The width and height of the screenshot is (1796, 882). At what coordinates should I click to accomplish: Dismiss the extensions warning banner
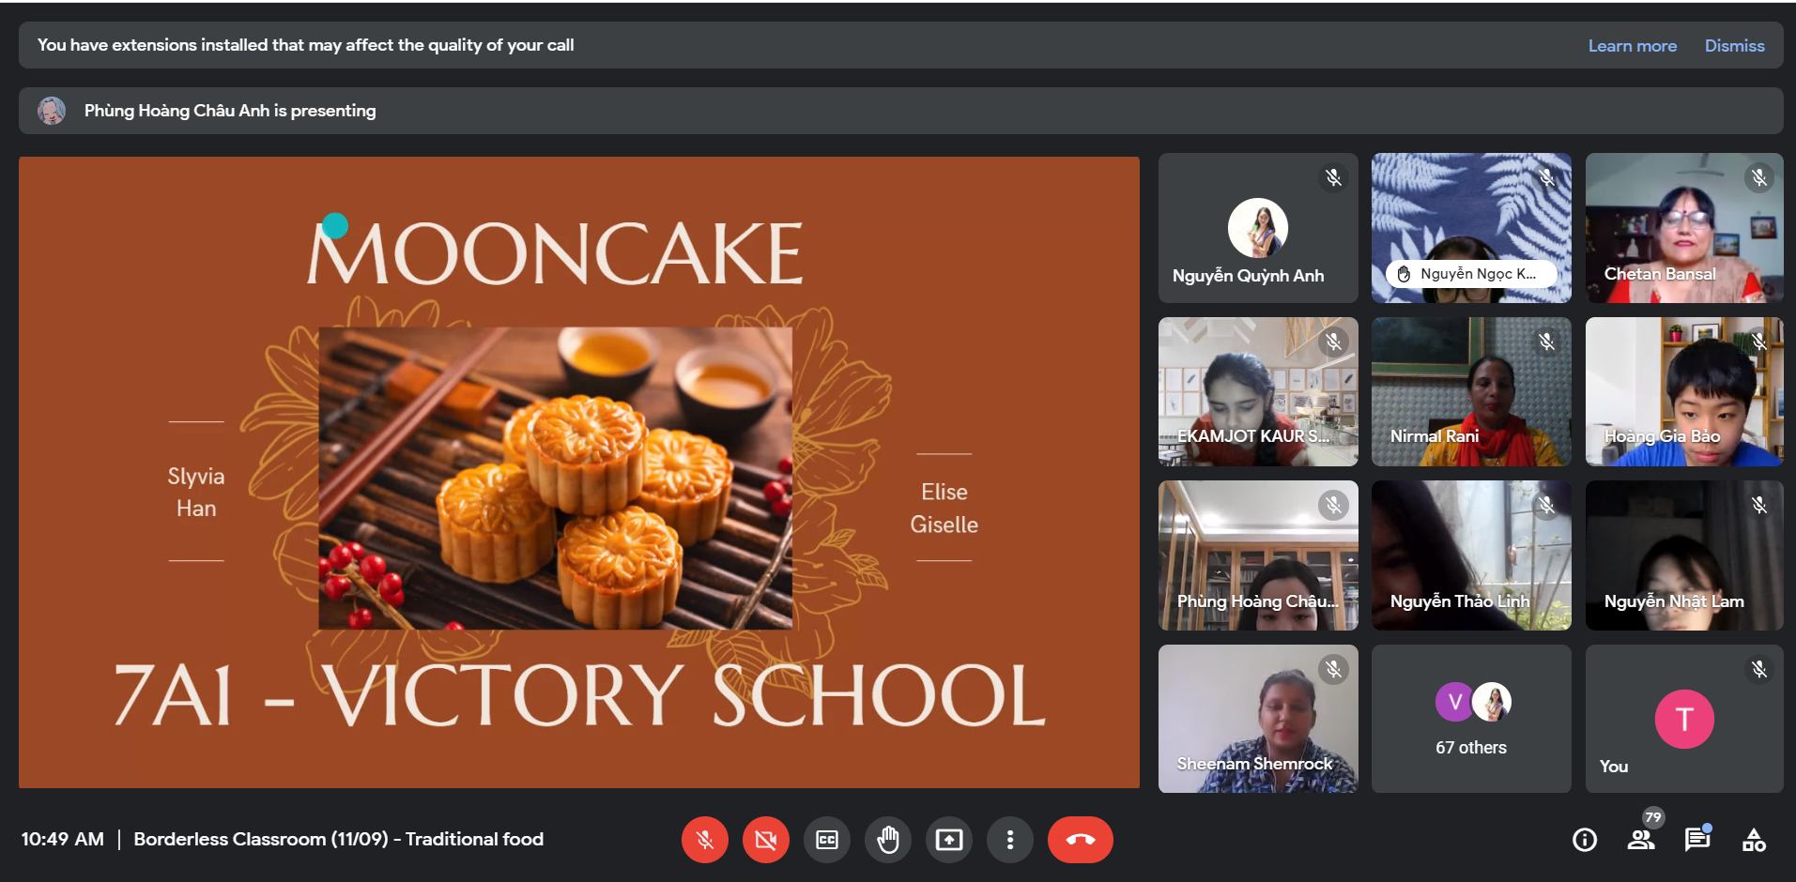pyautogui.click(x=1734, y=46)
